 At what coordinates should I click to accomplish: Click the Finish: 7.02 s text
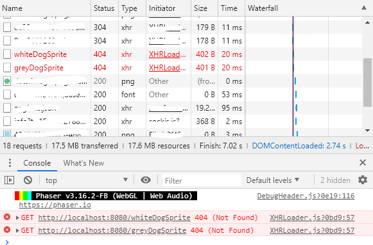tap(221, 146)
